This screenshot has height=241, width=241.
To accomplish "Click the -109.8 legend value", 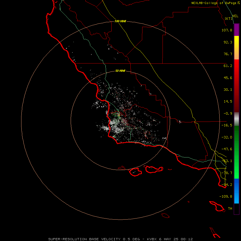I will pyautogui.click(x=226, y=197).
